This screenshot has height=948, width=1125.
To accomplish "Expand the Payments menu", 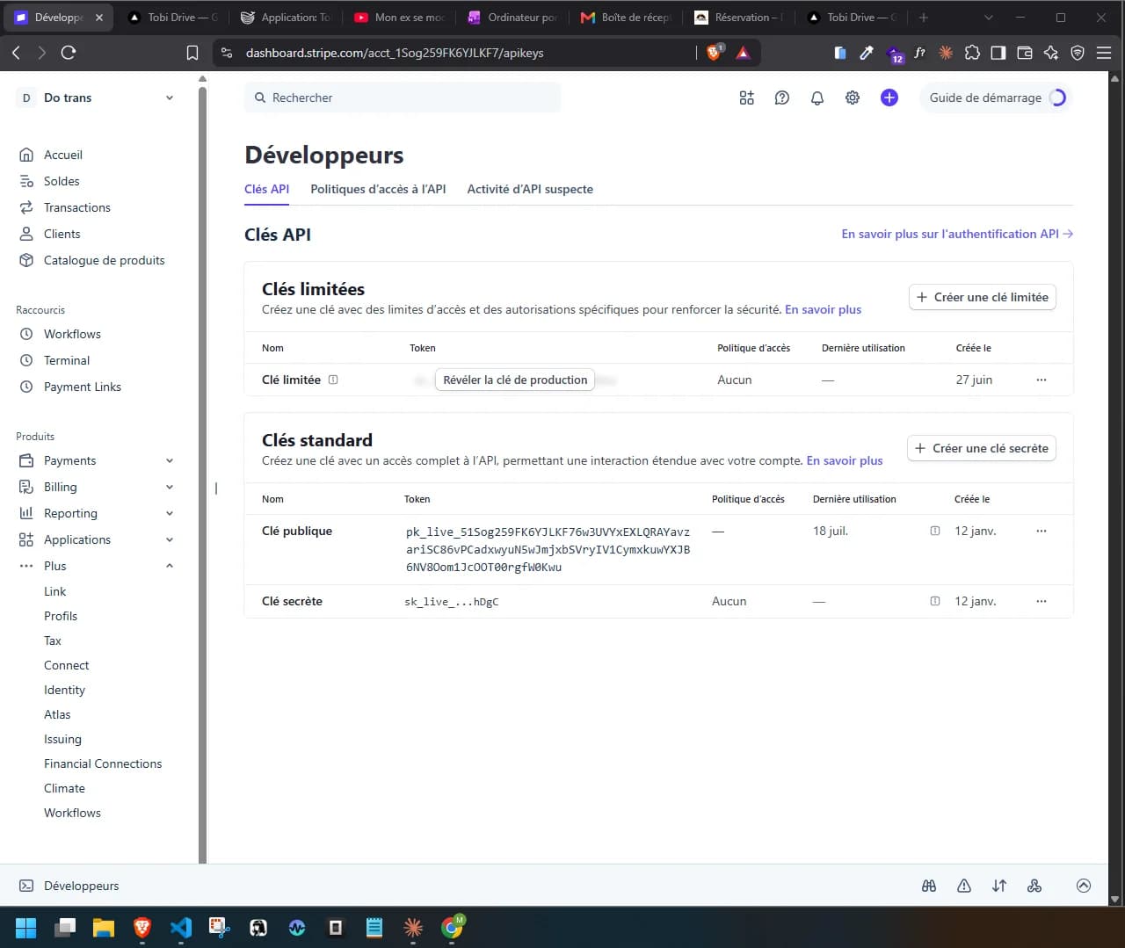I will [170, 460].
